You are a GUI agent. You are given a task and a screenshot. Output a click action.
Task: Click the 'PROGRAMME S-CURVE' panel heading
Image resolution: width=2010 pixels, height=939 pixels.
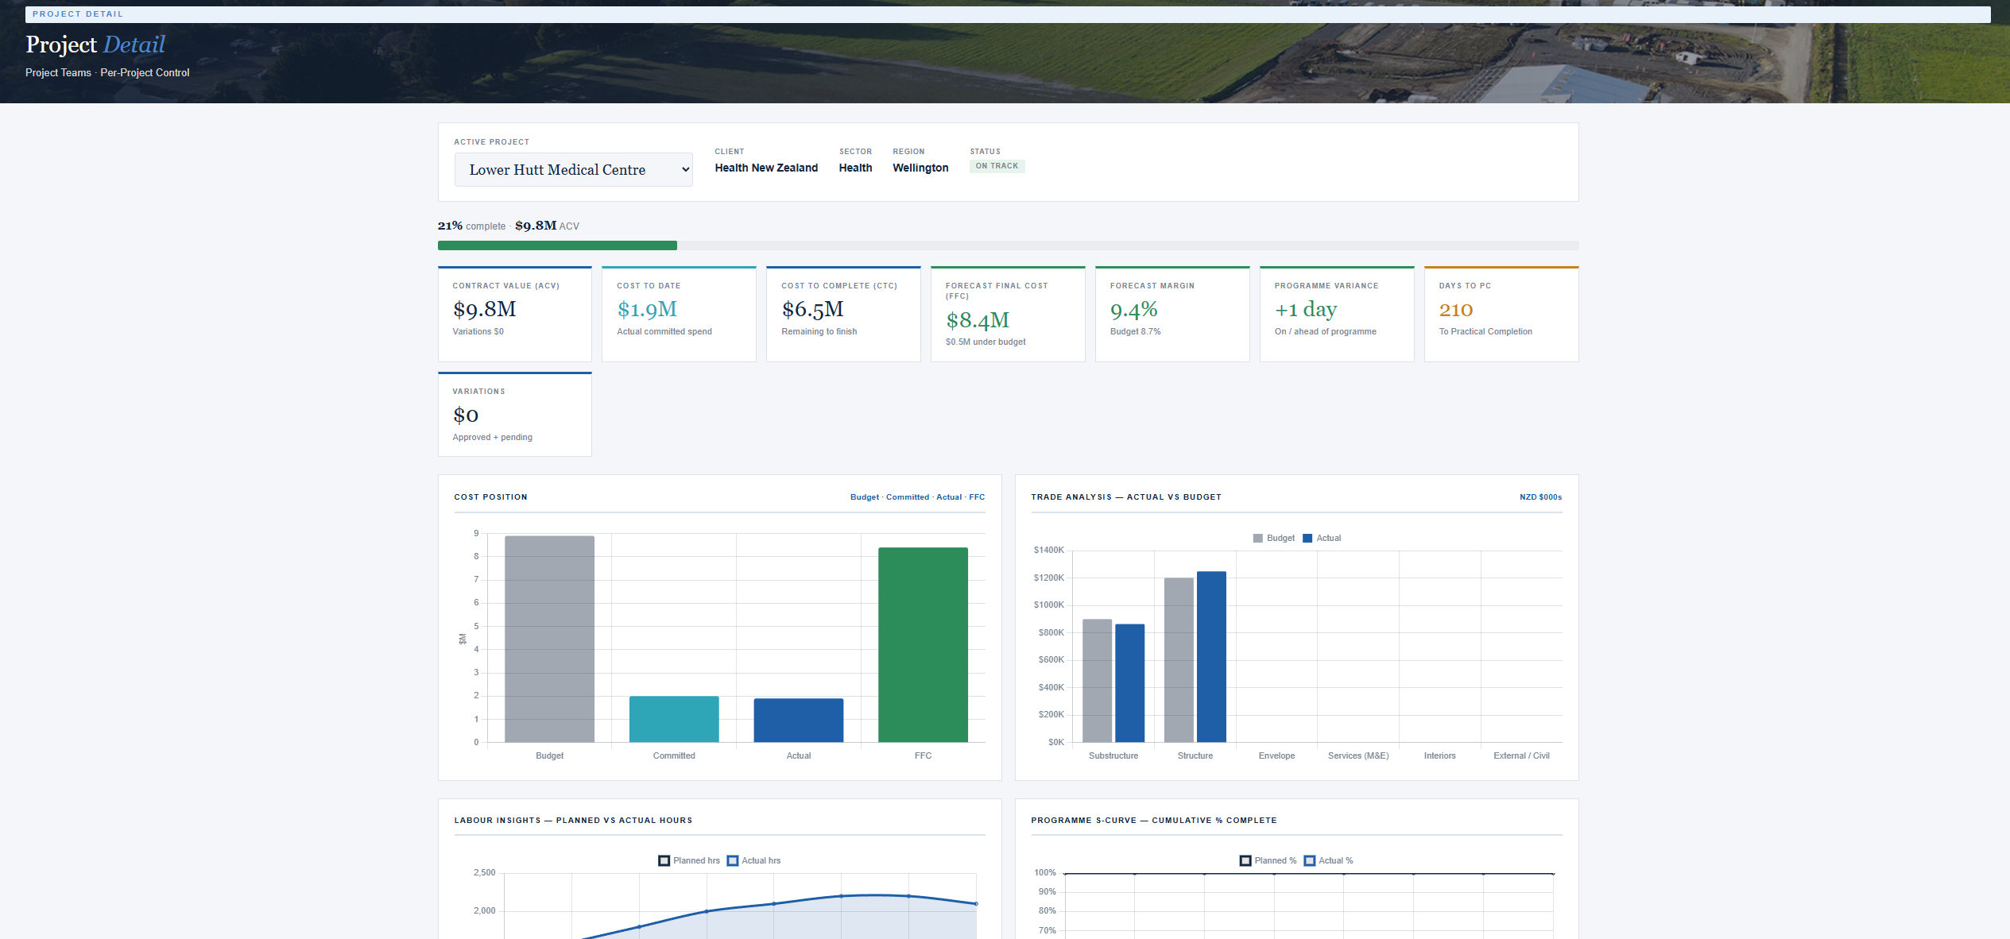[x=1154, y=821]
